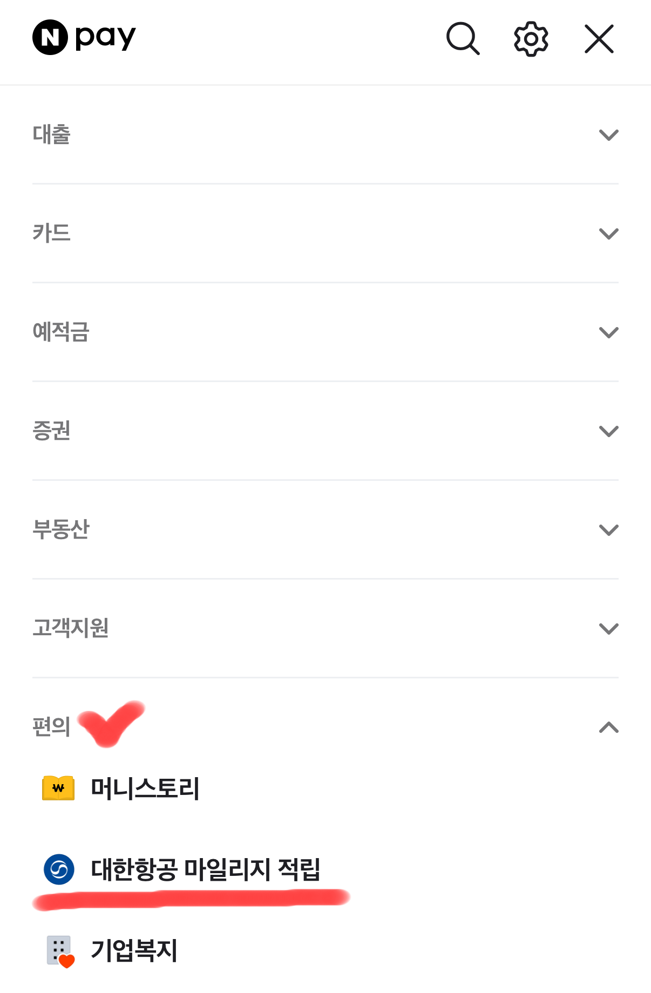Open 대한항공 마일리지 적립 link
Screen dimensions: 651x993
[x=206, y=869]
